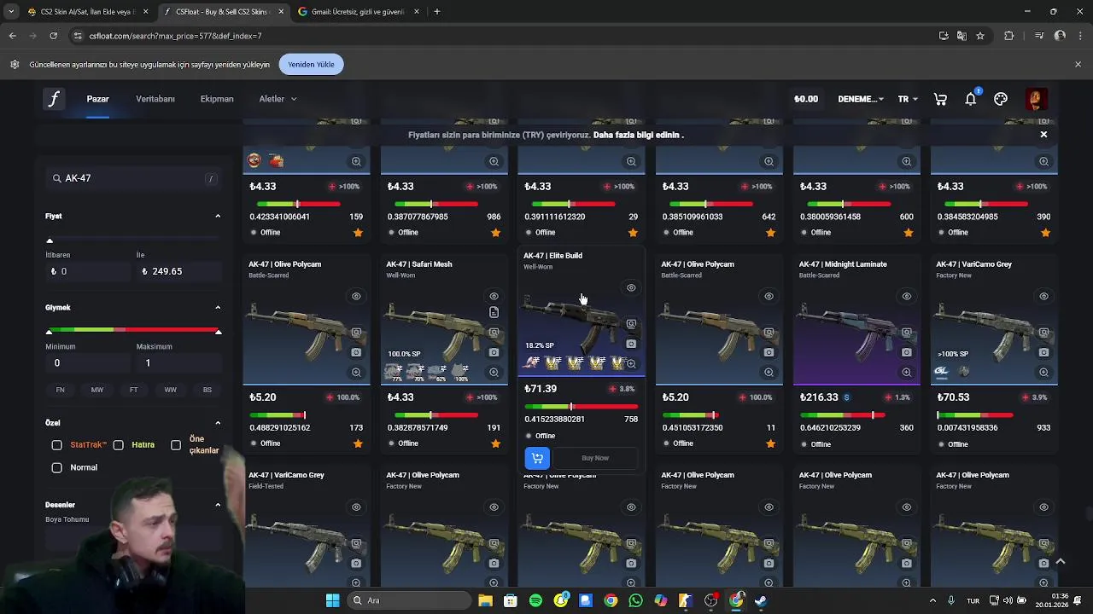Select the BS wear filter button
The image size is (1093, 614).
click(207, 390)
